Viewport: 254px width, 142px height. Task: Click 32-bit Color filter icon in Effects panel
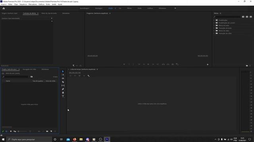tap(247, 17)
